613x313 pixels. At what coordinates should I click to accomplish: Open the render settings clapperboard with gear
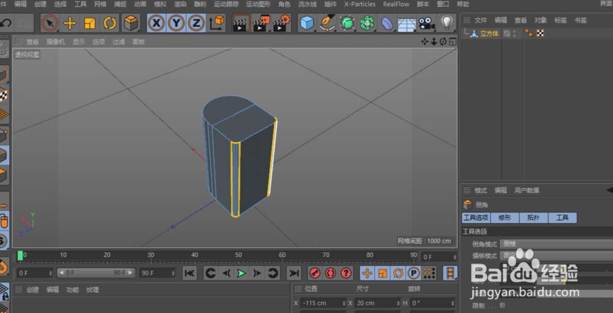pyautogui.click(x=281, y=23)
